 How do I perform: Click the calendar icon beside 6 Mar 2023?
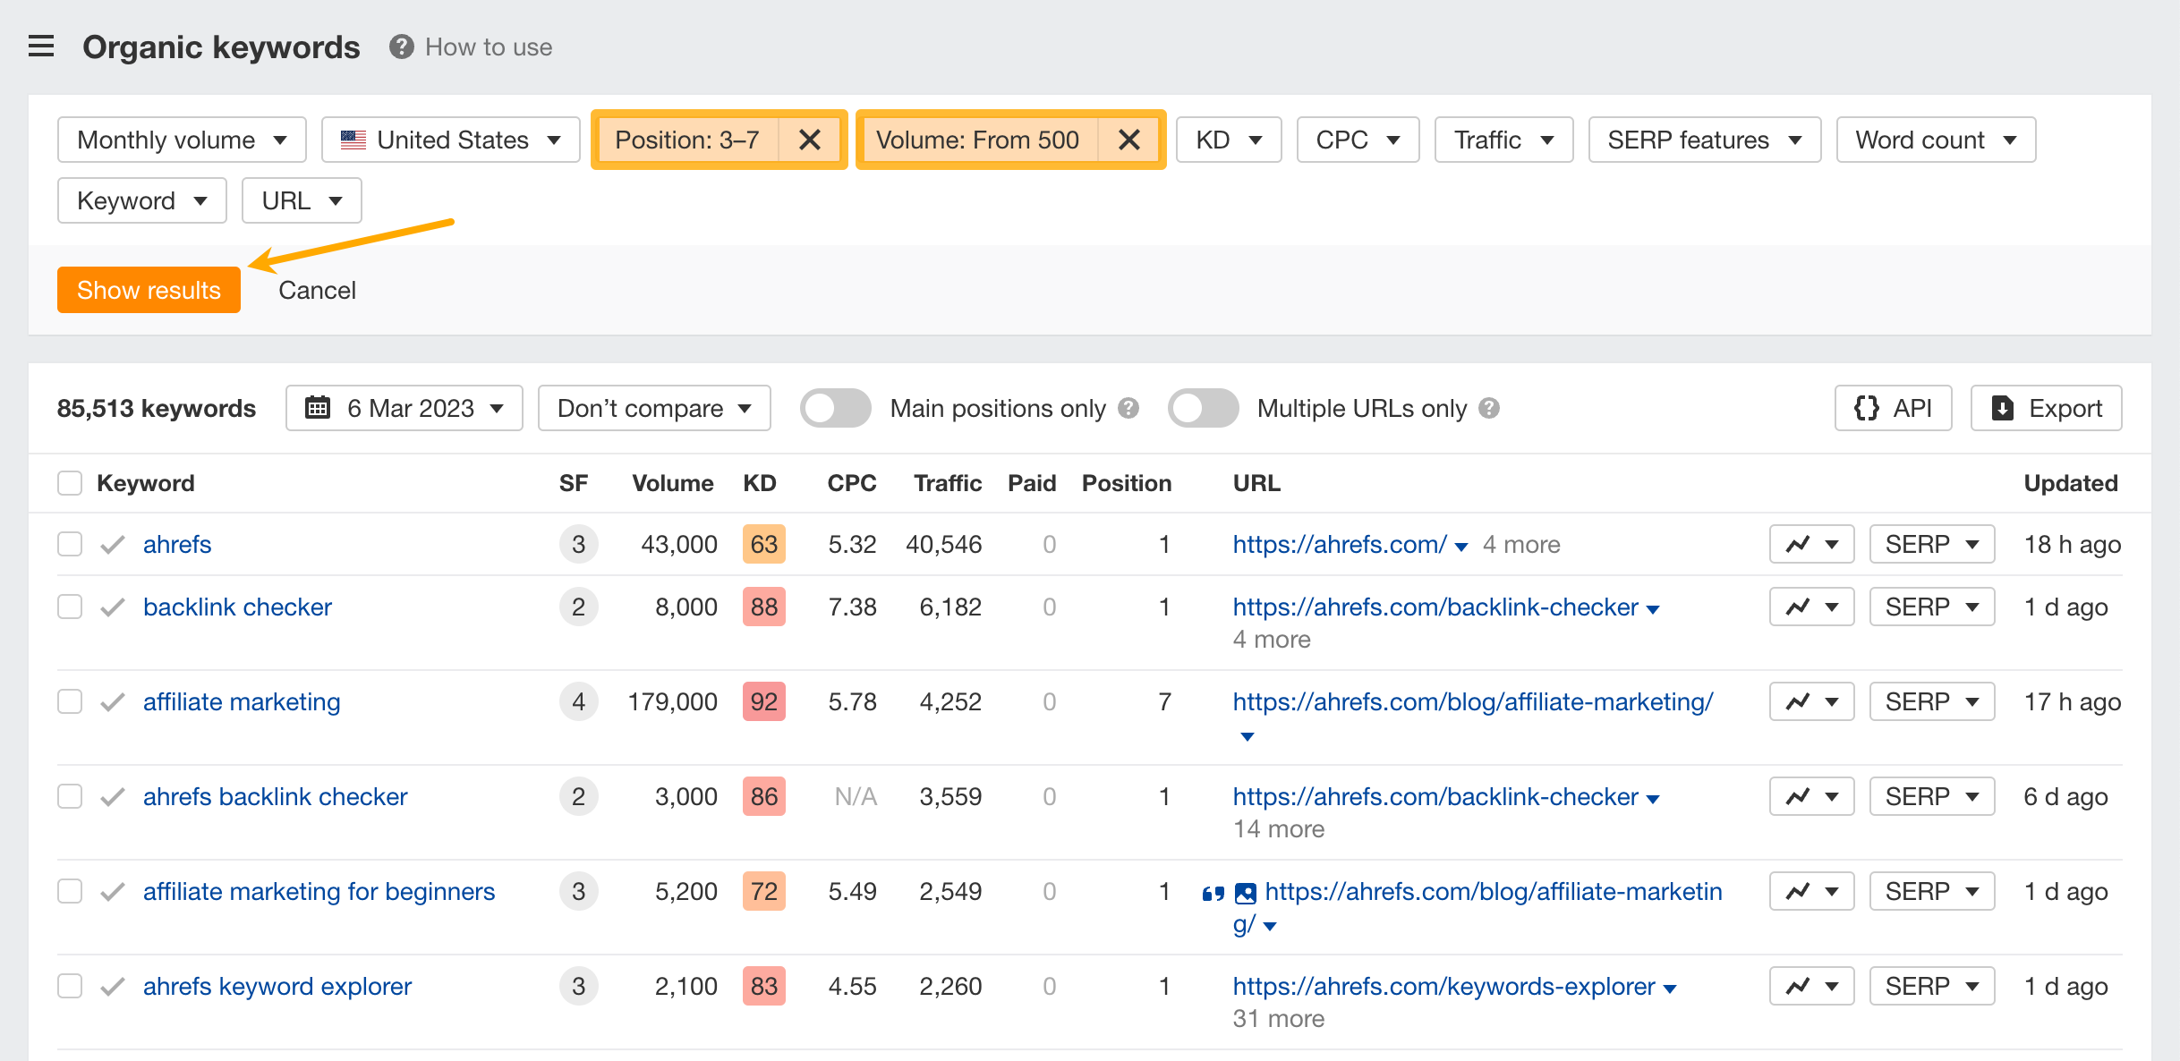318,408
